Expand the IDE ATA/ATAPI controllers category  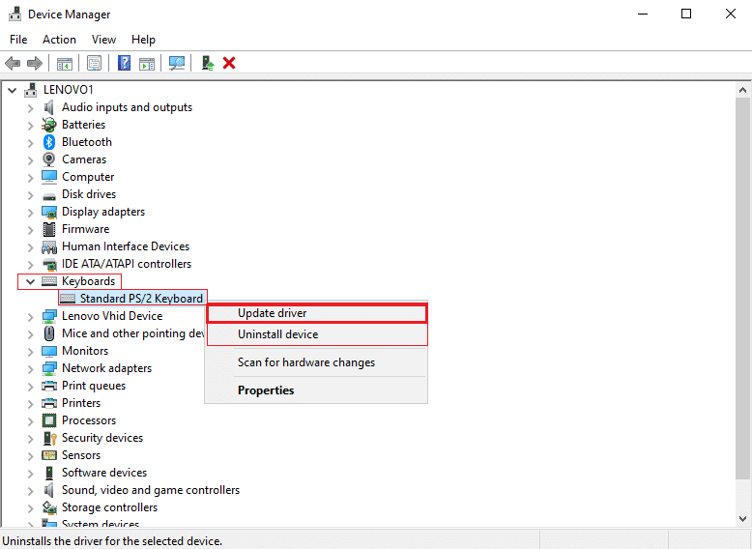click(30, 264)
